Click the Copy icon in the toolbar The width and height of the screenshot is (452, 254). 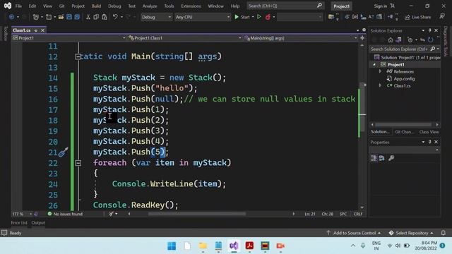pos(96,17)
